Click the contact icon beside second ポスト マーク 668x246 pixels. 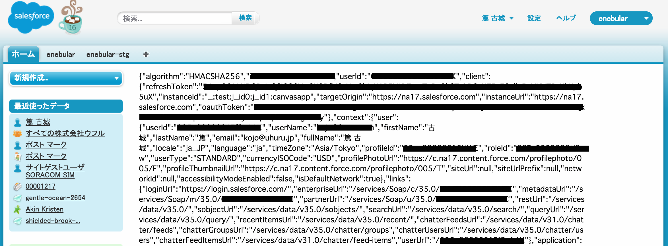pyautogui.click(x=17, y=156)
